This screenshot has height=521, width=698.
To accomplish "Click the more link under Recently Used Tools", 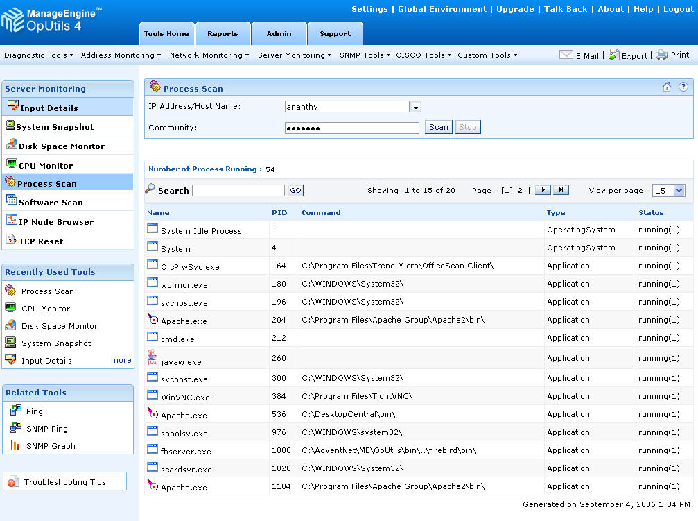I will pyautogui.click(x=121, y=360).
